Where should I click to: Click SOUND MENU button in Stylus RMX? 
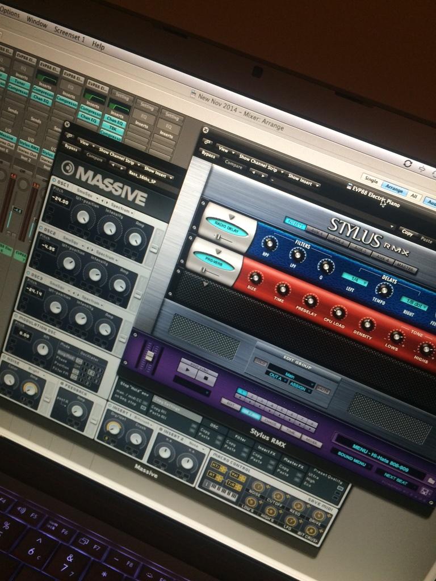[x=351, y=459]
